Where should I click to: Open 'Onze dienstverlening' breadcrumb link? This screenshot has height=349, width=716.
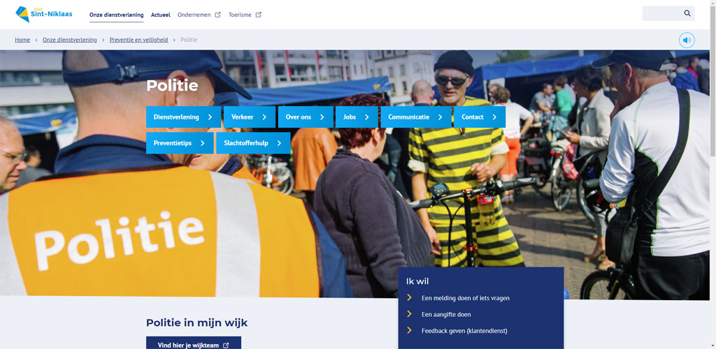pyautogui.click(x=70, y=40)
